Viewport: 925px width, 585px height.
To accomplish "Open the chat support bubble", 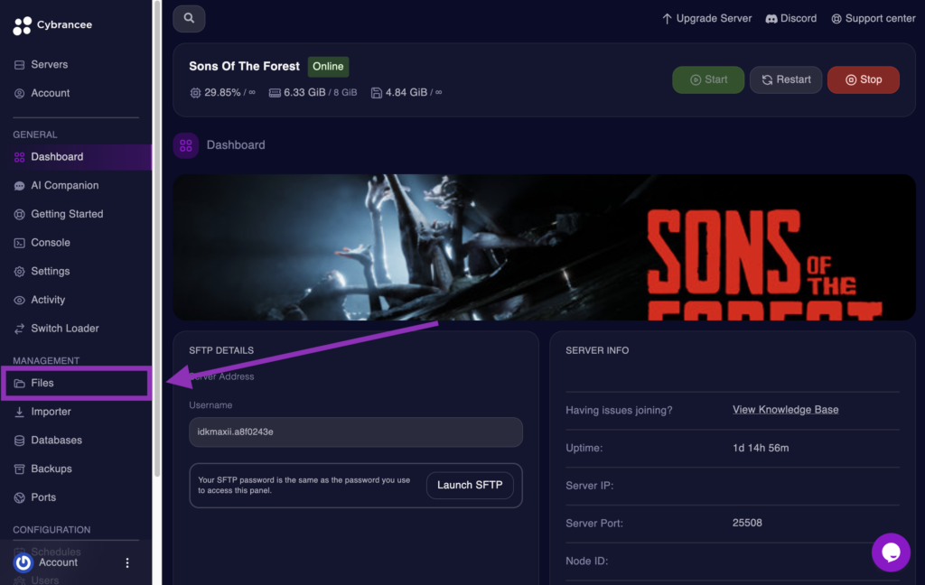I will coord(891,552).
